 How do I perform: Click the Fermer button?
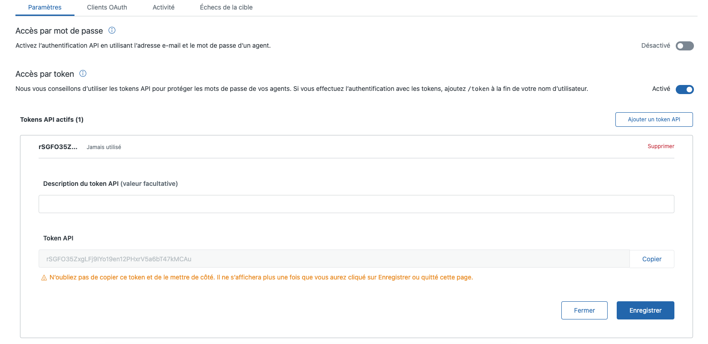[584, 310]
